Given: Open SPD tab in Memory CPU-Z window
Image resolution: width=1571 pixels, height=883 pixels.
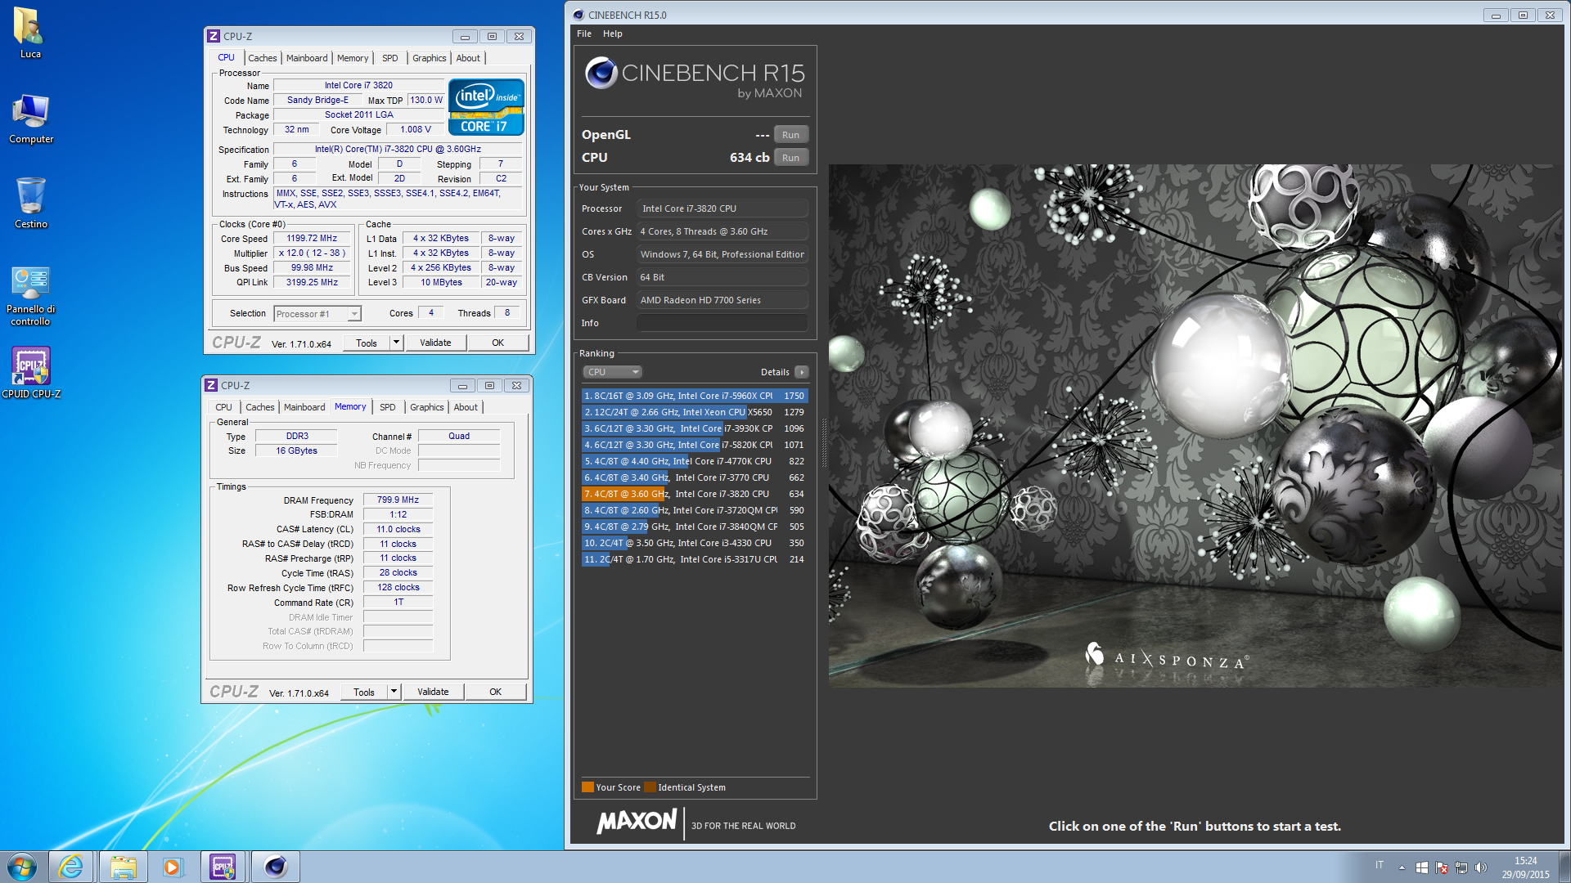Looking at the screenshot, I should coord(388,407).
